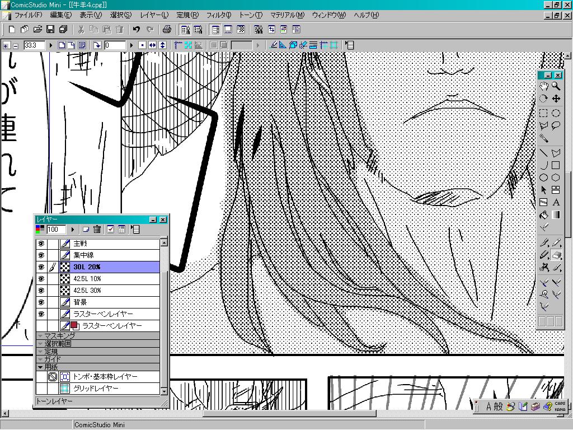573x430 pixels.
Task: Select the Pen tool in palette
Action: (x=544, y=242)
